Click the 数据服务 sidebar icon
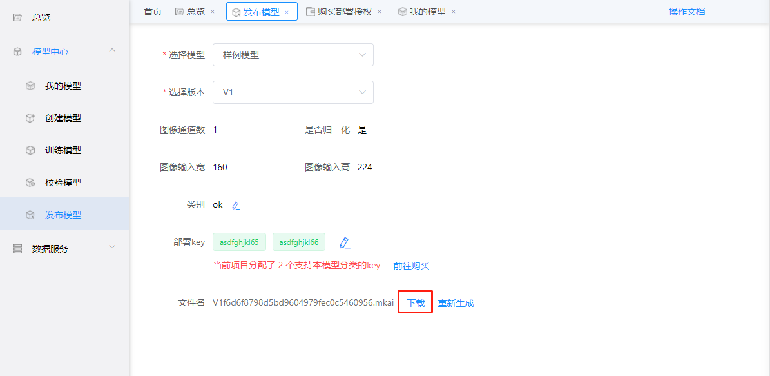Screen dimensions: 770x376 tap(17, 249)
